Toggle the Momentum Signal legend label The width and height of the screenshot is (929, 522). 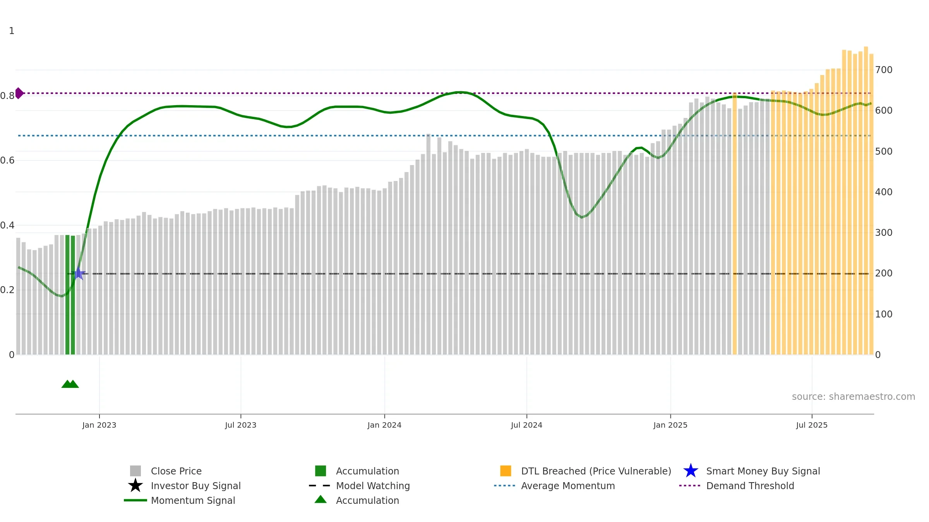coord(193,500)
